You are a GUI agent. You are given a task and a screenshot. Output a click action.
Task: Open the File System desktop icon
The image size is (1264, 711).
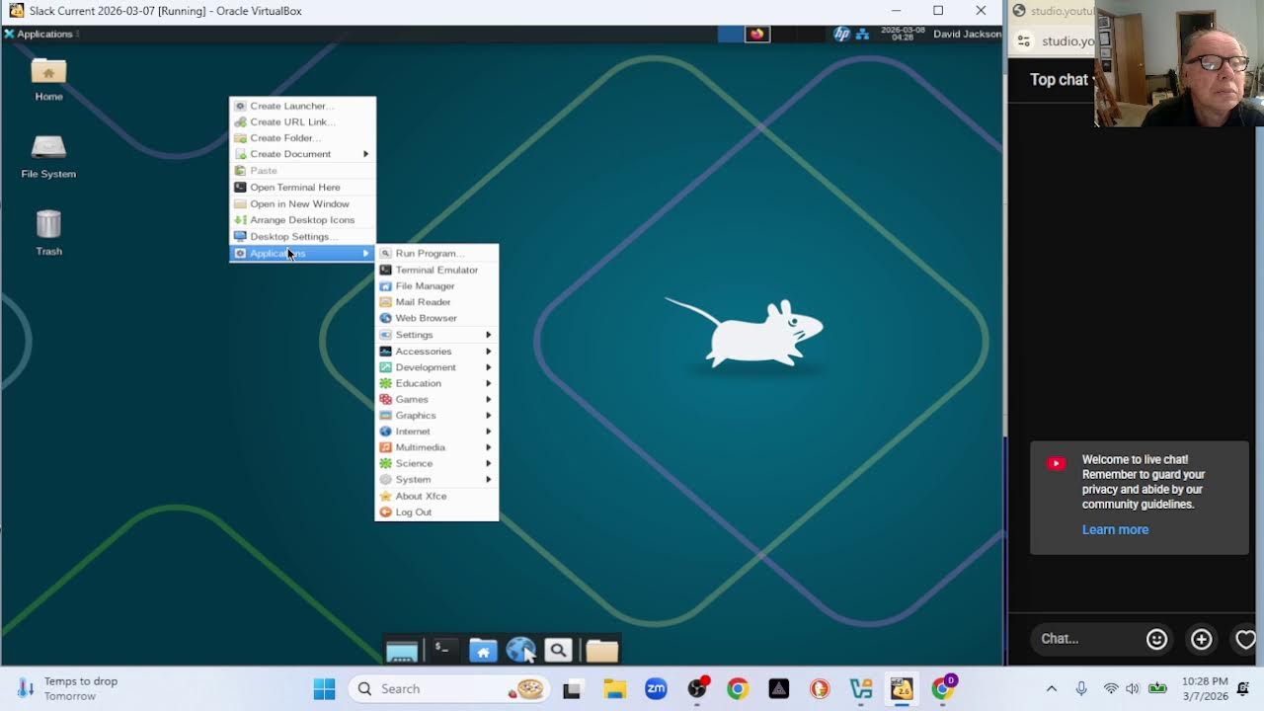coord(48,156)
